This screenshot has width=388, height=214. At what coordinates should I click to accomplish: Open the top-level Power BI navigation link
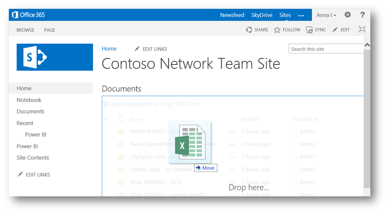[27, 146]
